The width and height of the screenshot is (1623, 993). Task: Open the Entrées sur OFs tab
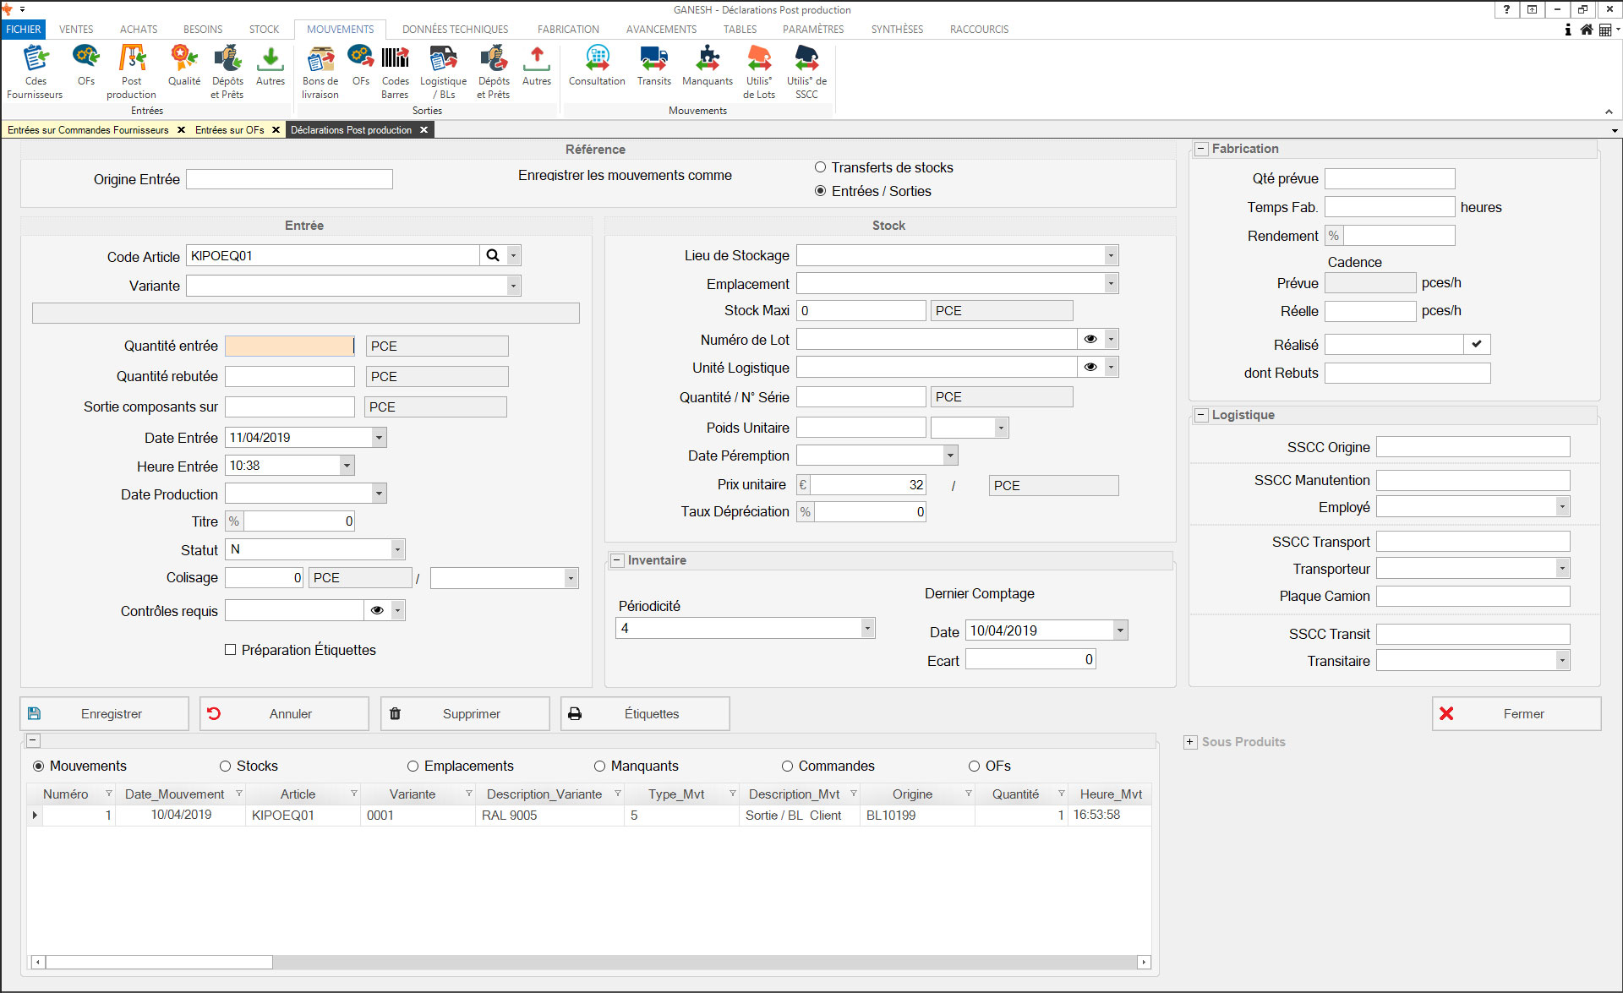tap(229, 129)
